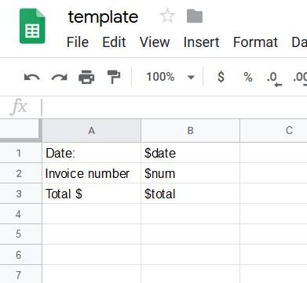Undo the last action
The width and height of the screenshot is (307, 283).
point(32,77)
